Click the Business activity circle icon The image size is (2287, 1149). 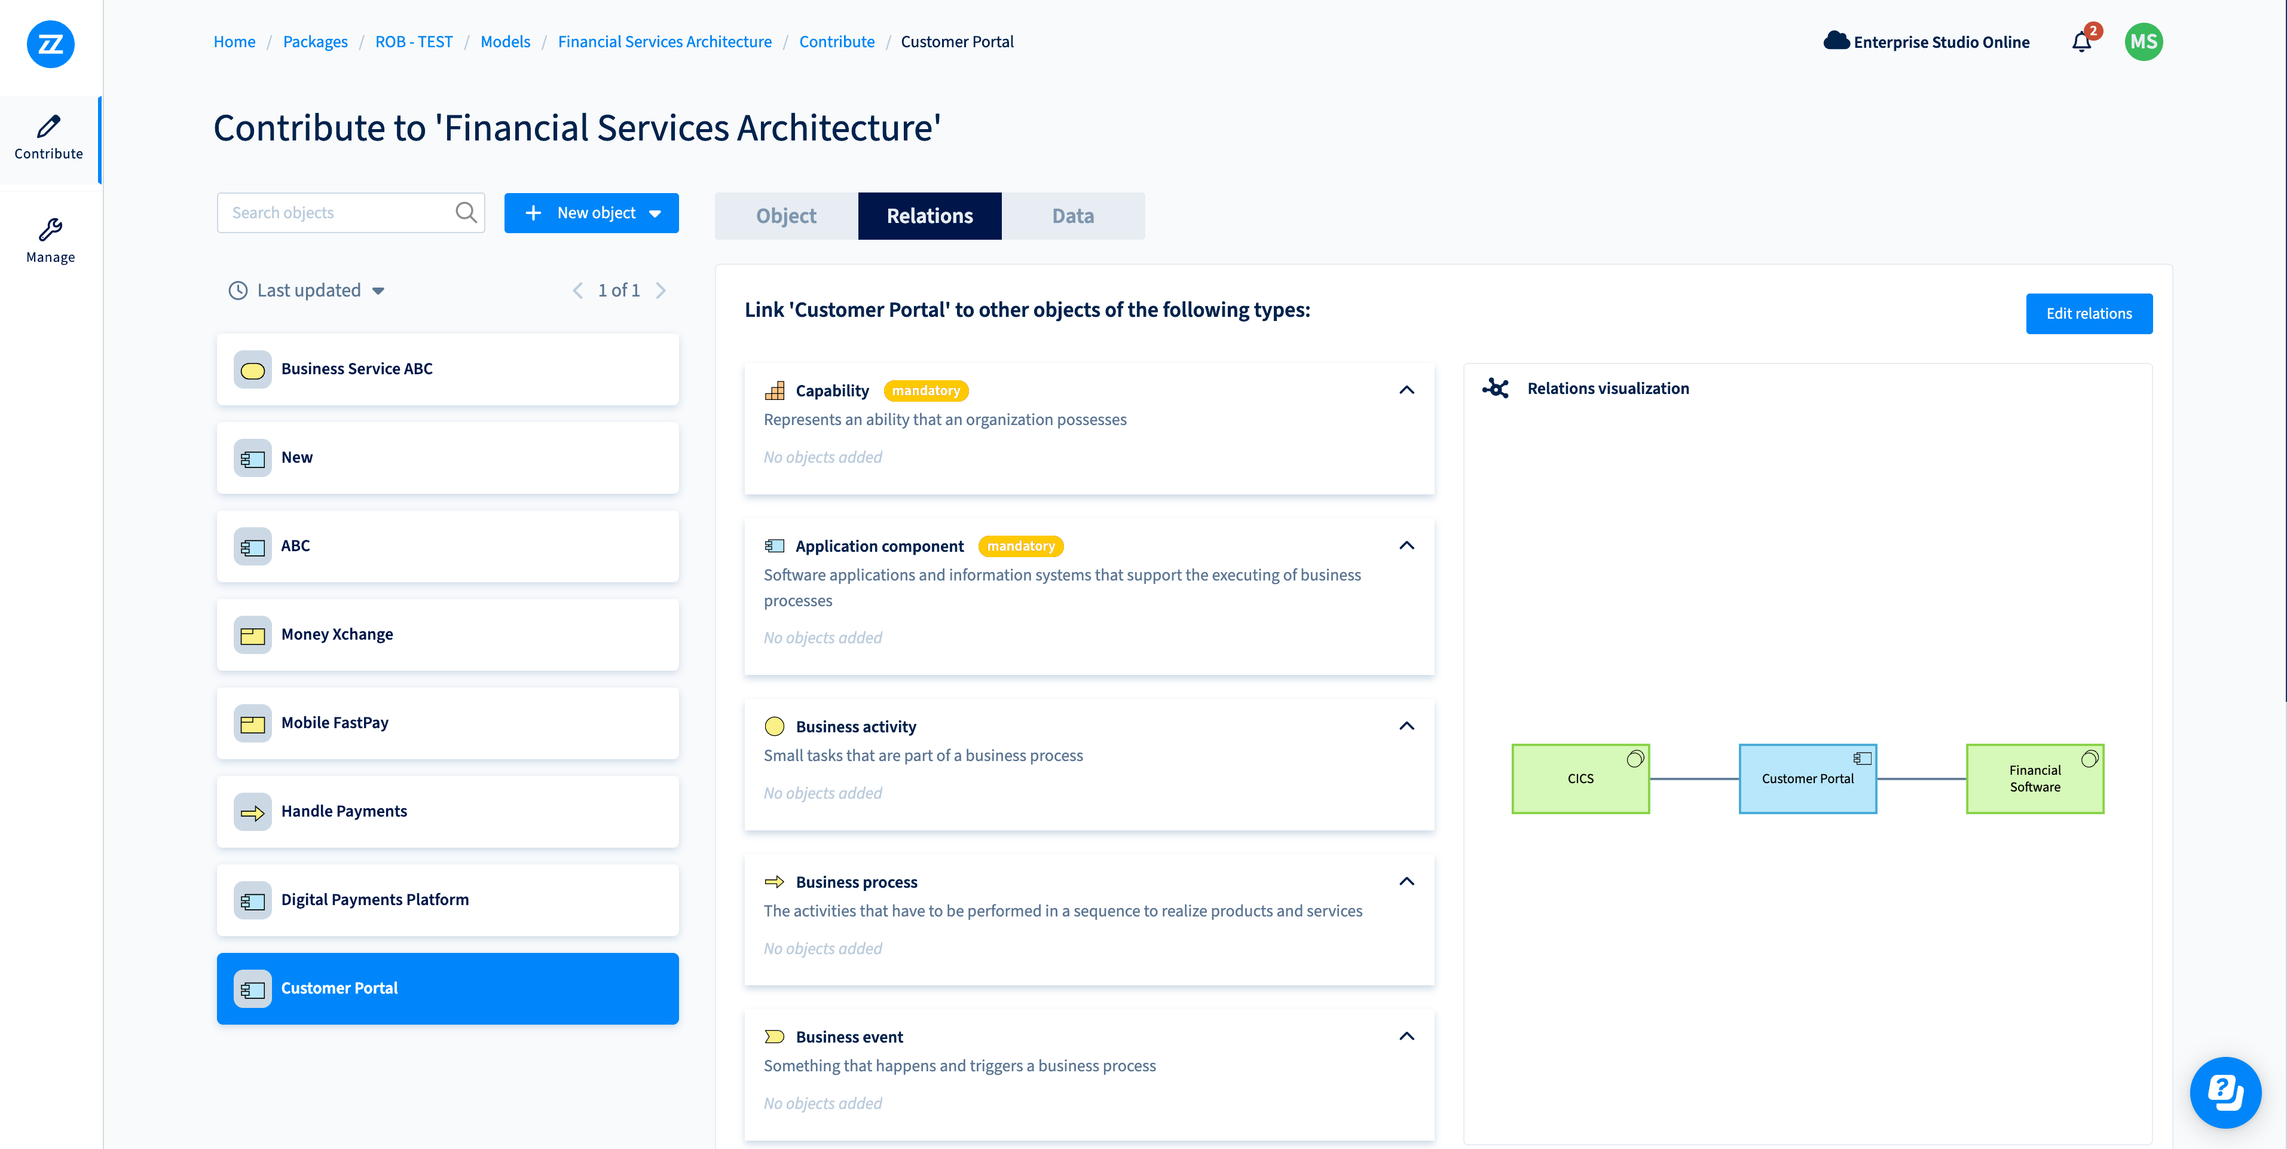click(775, 726)
